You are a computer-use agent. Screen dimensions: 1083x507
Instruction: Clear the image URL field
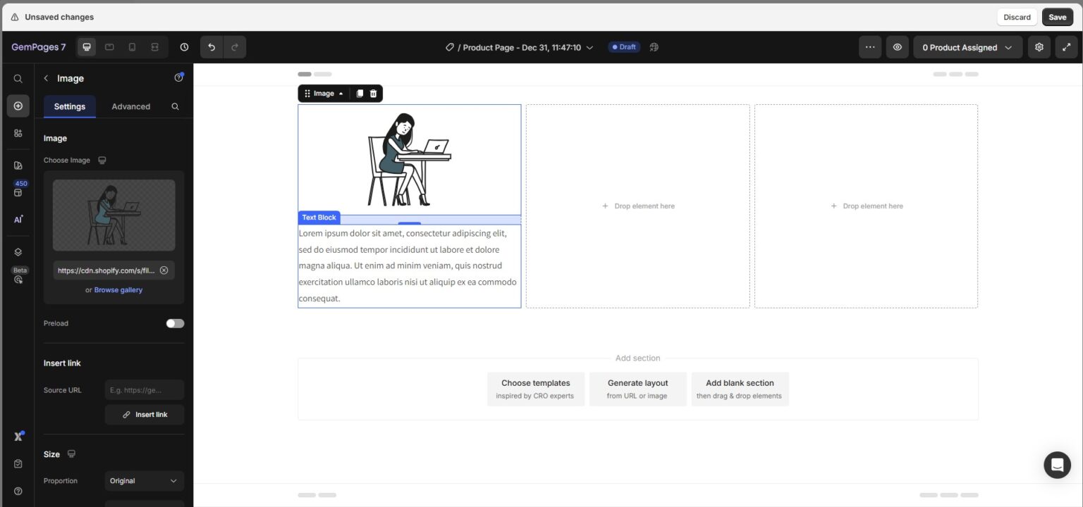(164, 270)
